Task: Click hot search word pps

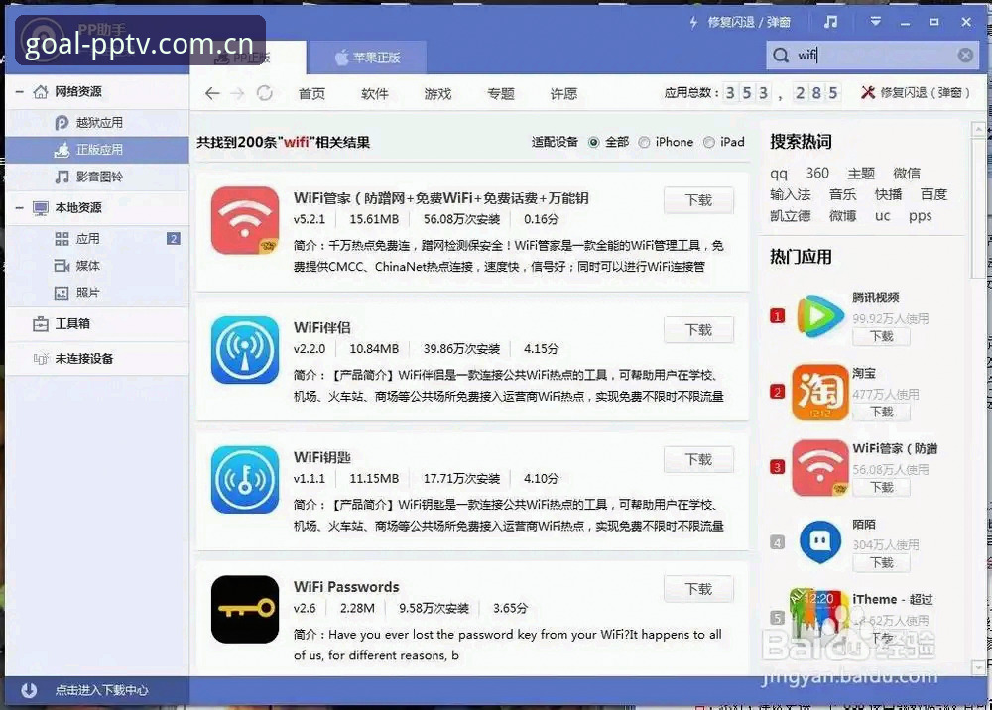Action: point(920,215)
